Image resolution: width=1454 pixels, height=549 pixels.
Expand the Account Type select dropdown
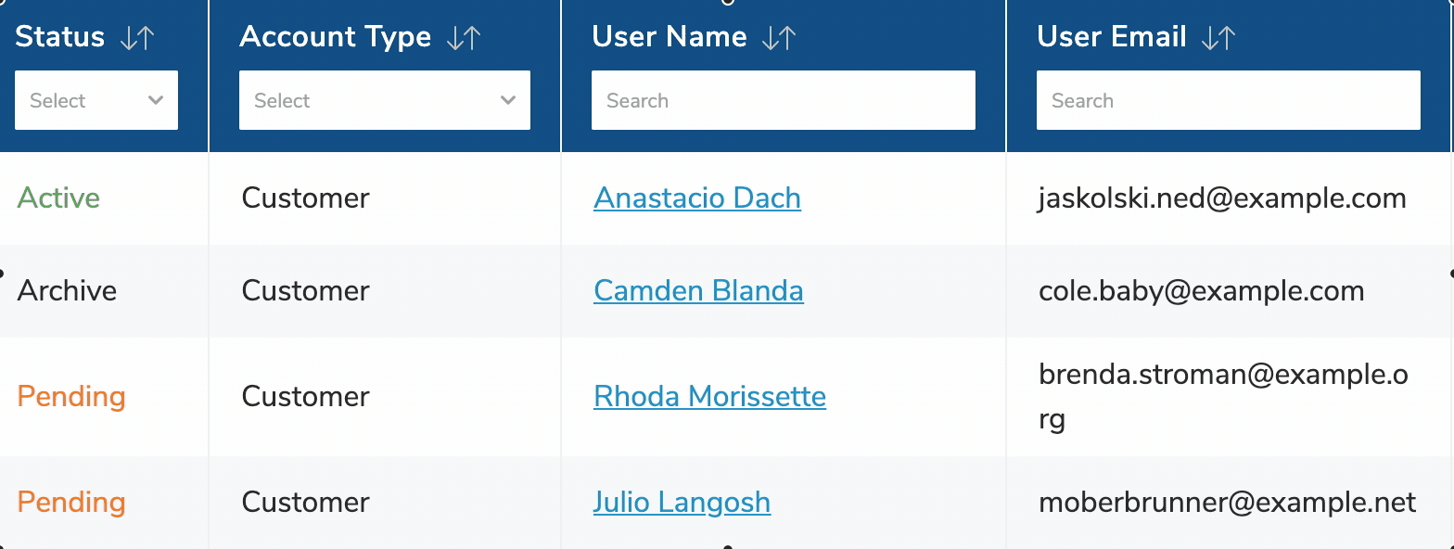(385, 100)
